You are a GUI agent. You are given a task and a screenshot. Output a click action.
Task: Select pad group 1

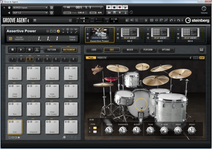[12, 59]
